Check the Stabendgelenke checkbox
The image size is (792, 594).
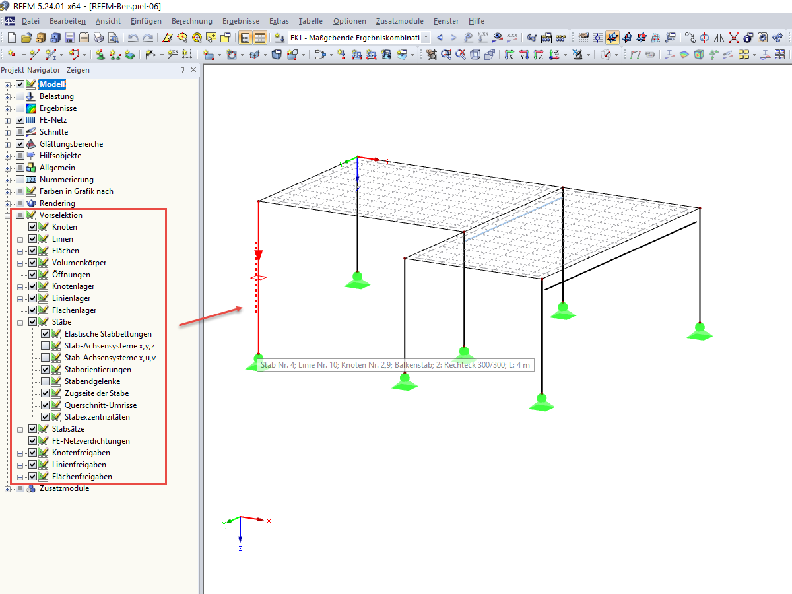pyautogui.click(x=45, y=381)
